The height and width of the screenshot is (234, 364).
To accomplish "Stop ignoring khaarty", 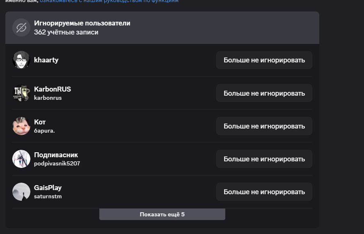I will [264, 60].
